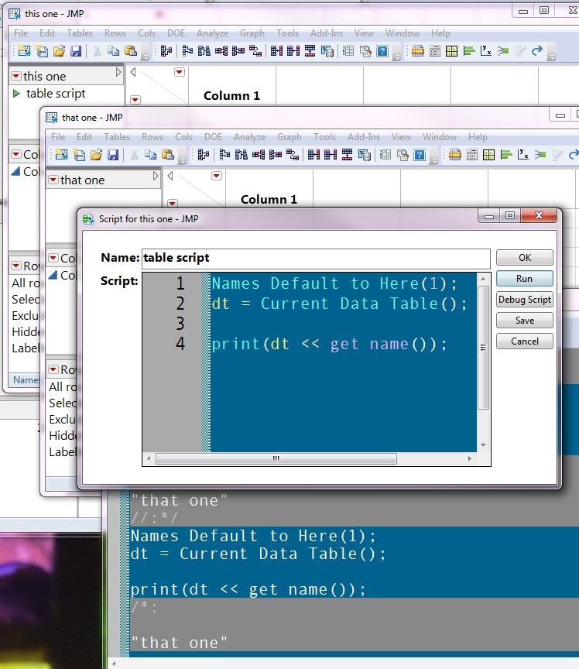Click Copy icon in 'that one' toolbar
The height and width of the screenshot is (669, 579).
point(151,155)
